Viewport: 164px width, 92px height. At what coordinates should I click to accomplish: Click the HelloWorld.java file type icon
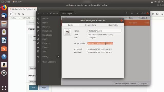pos(67,32)
